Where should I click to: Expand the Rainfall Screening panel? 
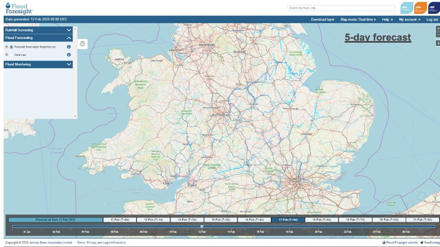tap(69, 30)
